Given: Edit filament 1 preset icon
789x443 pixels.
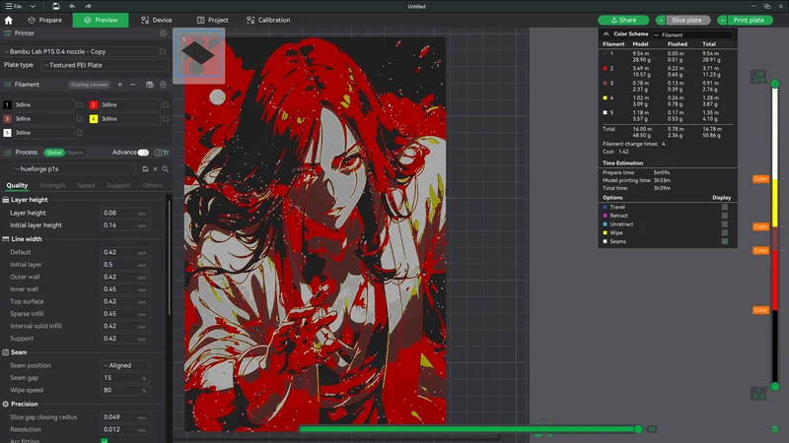Looking at the screenshot, I should [80, 104].
